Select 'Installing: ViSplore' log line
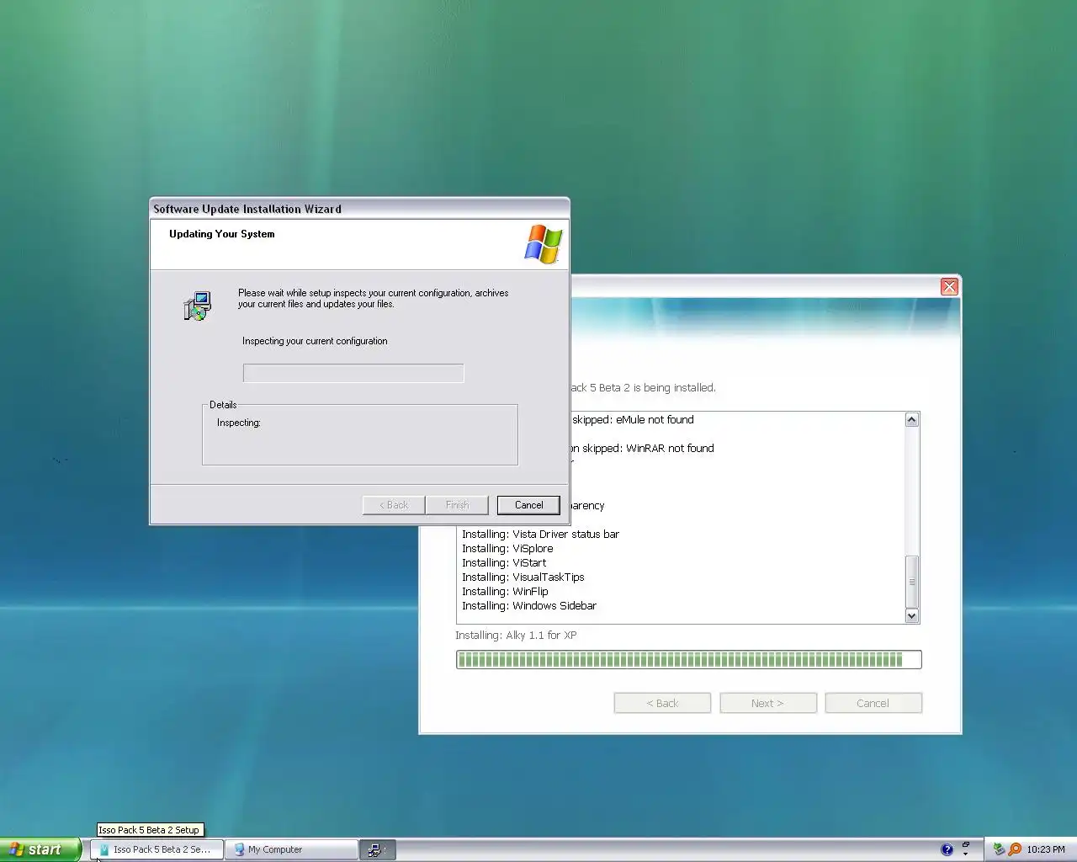The width and height of the screenshot is (1077, 862). point(507,548)
